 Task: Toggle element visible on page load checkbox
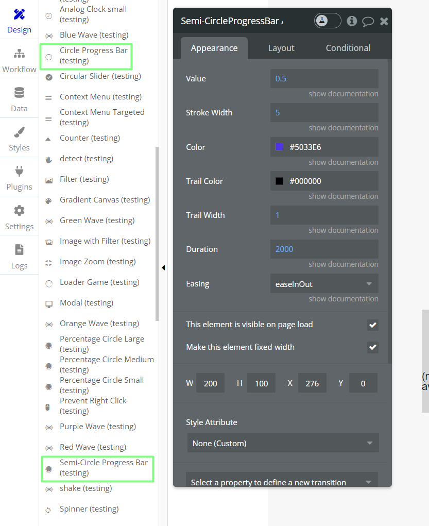pyautogui.click(x=373, y=325)
